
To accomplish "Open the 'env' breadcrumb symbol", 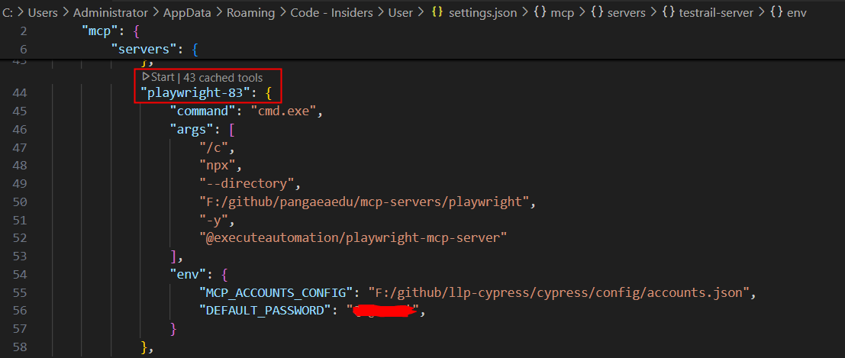I will (x=797, y=12).
